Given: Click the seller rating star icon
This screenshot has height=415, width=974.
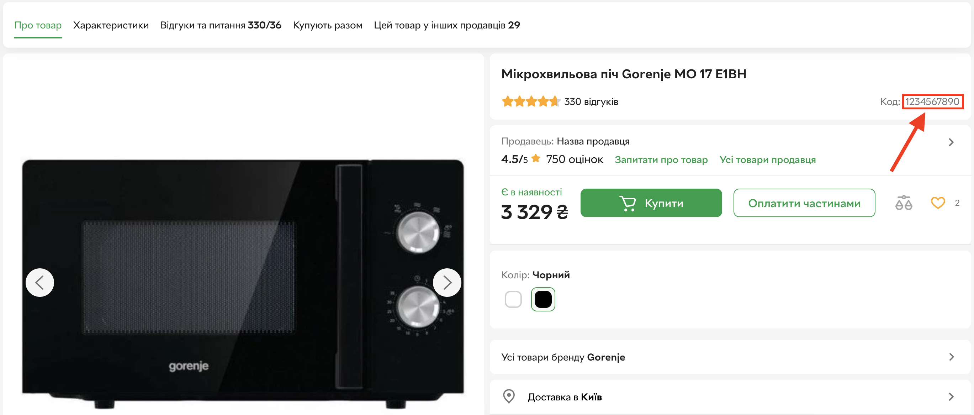Looking at the screenshot, I should pos(535,158).
